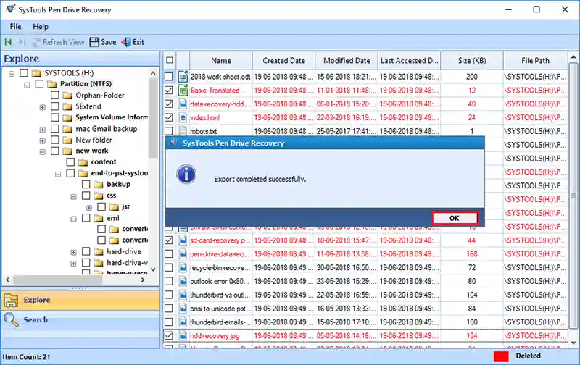
Task: Check the 2018-work-sheet.odt row checkbox
Action: pos(169,77)
